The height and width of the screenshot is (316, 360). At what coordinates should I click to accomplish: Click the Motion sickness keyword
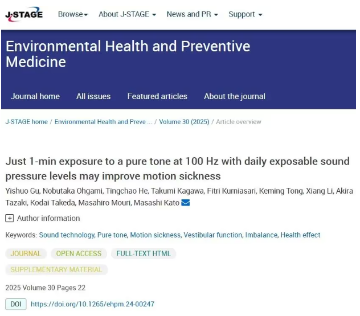pyautogui.click(x=156, y=235)
